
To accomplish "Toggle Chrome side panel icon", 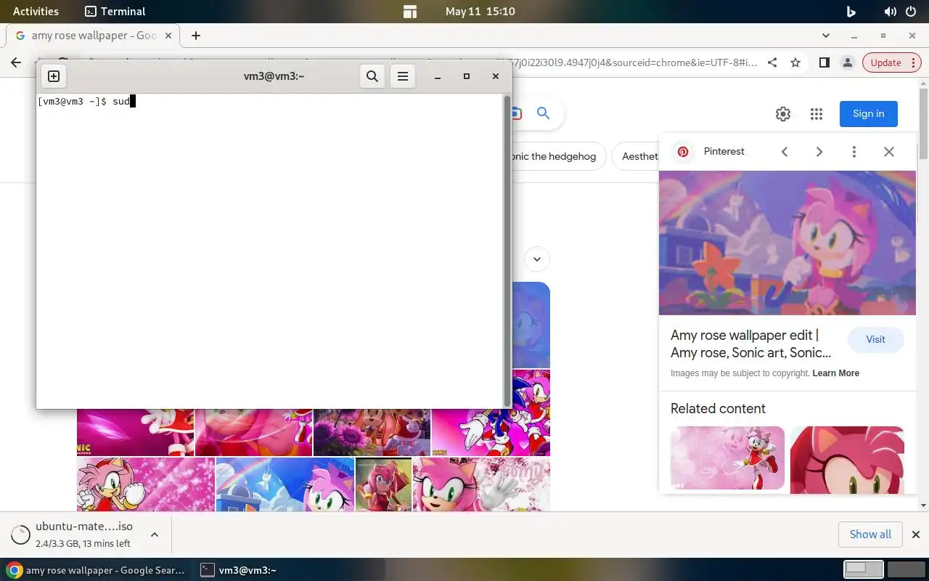I will pos(824,62).
